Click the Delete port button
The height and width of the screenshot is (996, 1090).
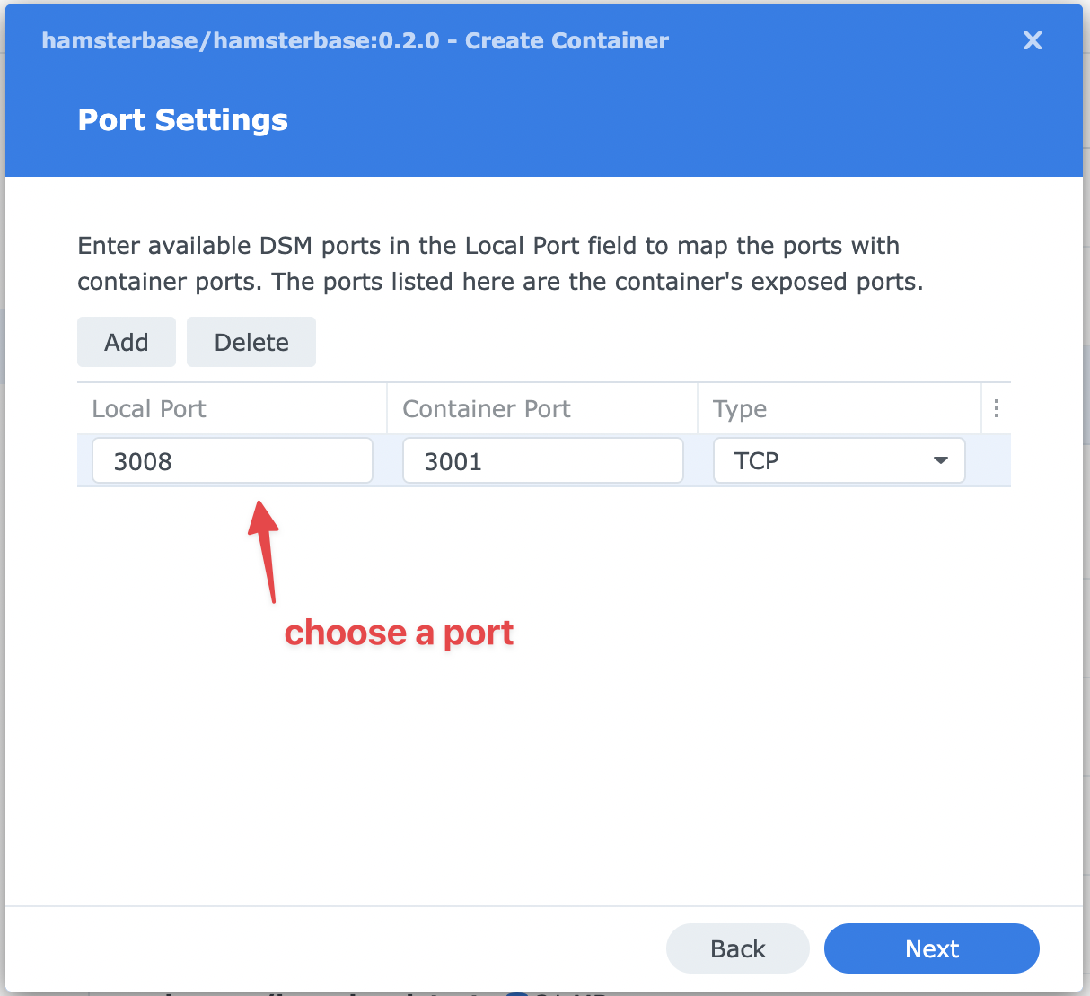pyautogui.click(x=251, y=342)
